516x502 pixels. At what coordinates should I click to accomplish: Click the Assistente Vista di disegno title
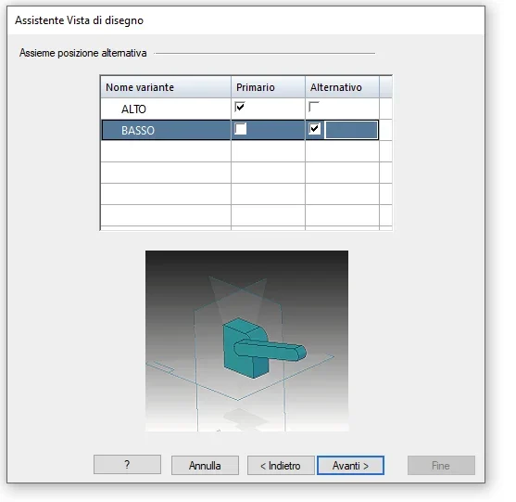[80, 20]
